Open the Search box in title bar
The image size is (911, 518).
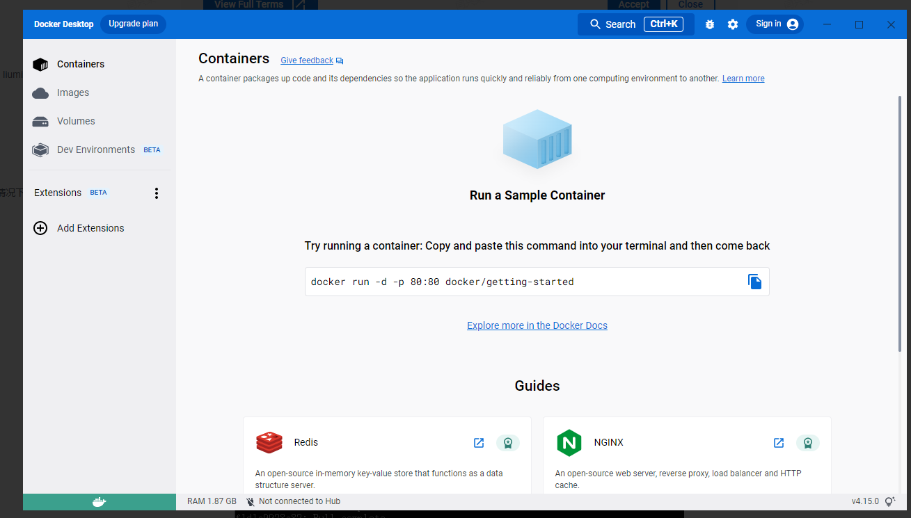(635, 24)
